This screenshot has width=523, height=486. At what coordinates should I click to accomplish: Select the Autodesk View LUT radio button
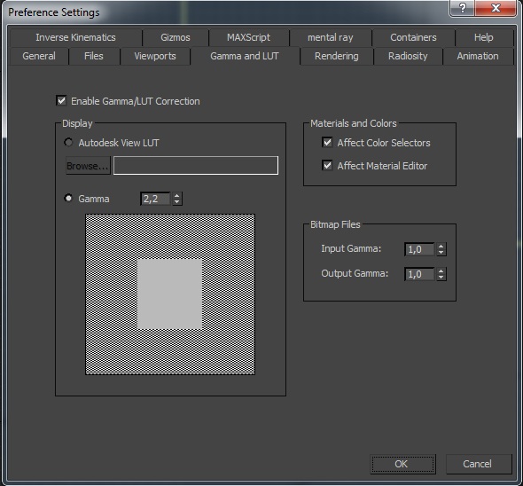click(68, 143)
